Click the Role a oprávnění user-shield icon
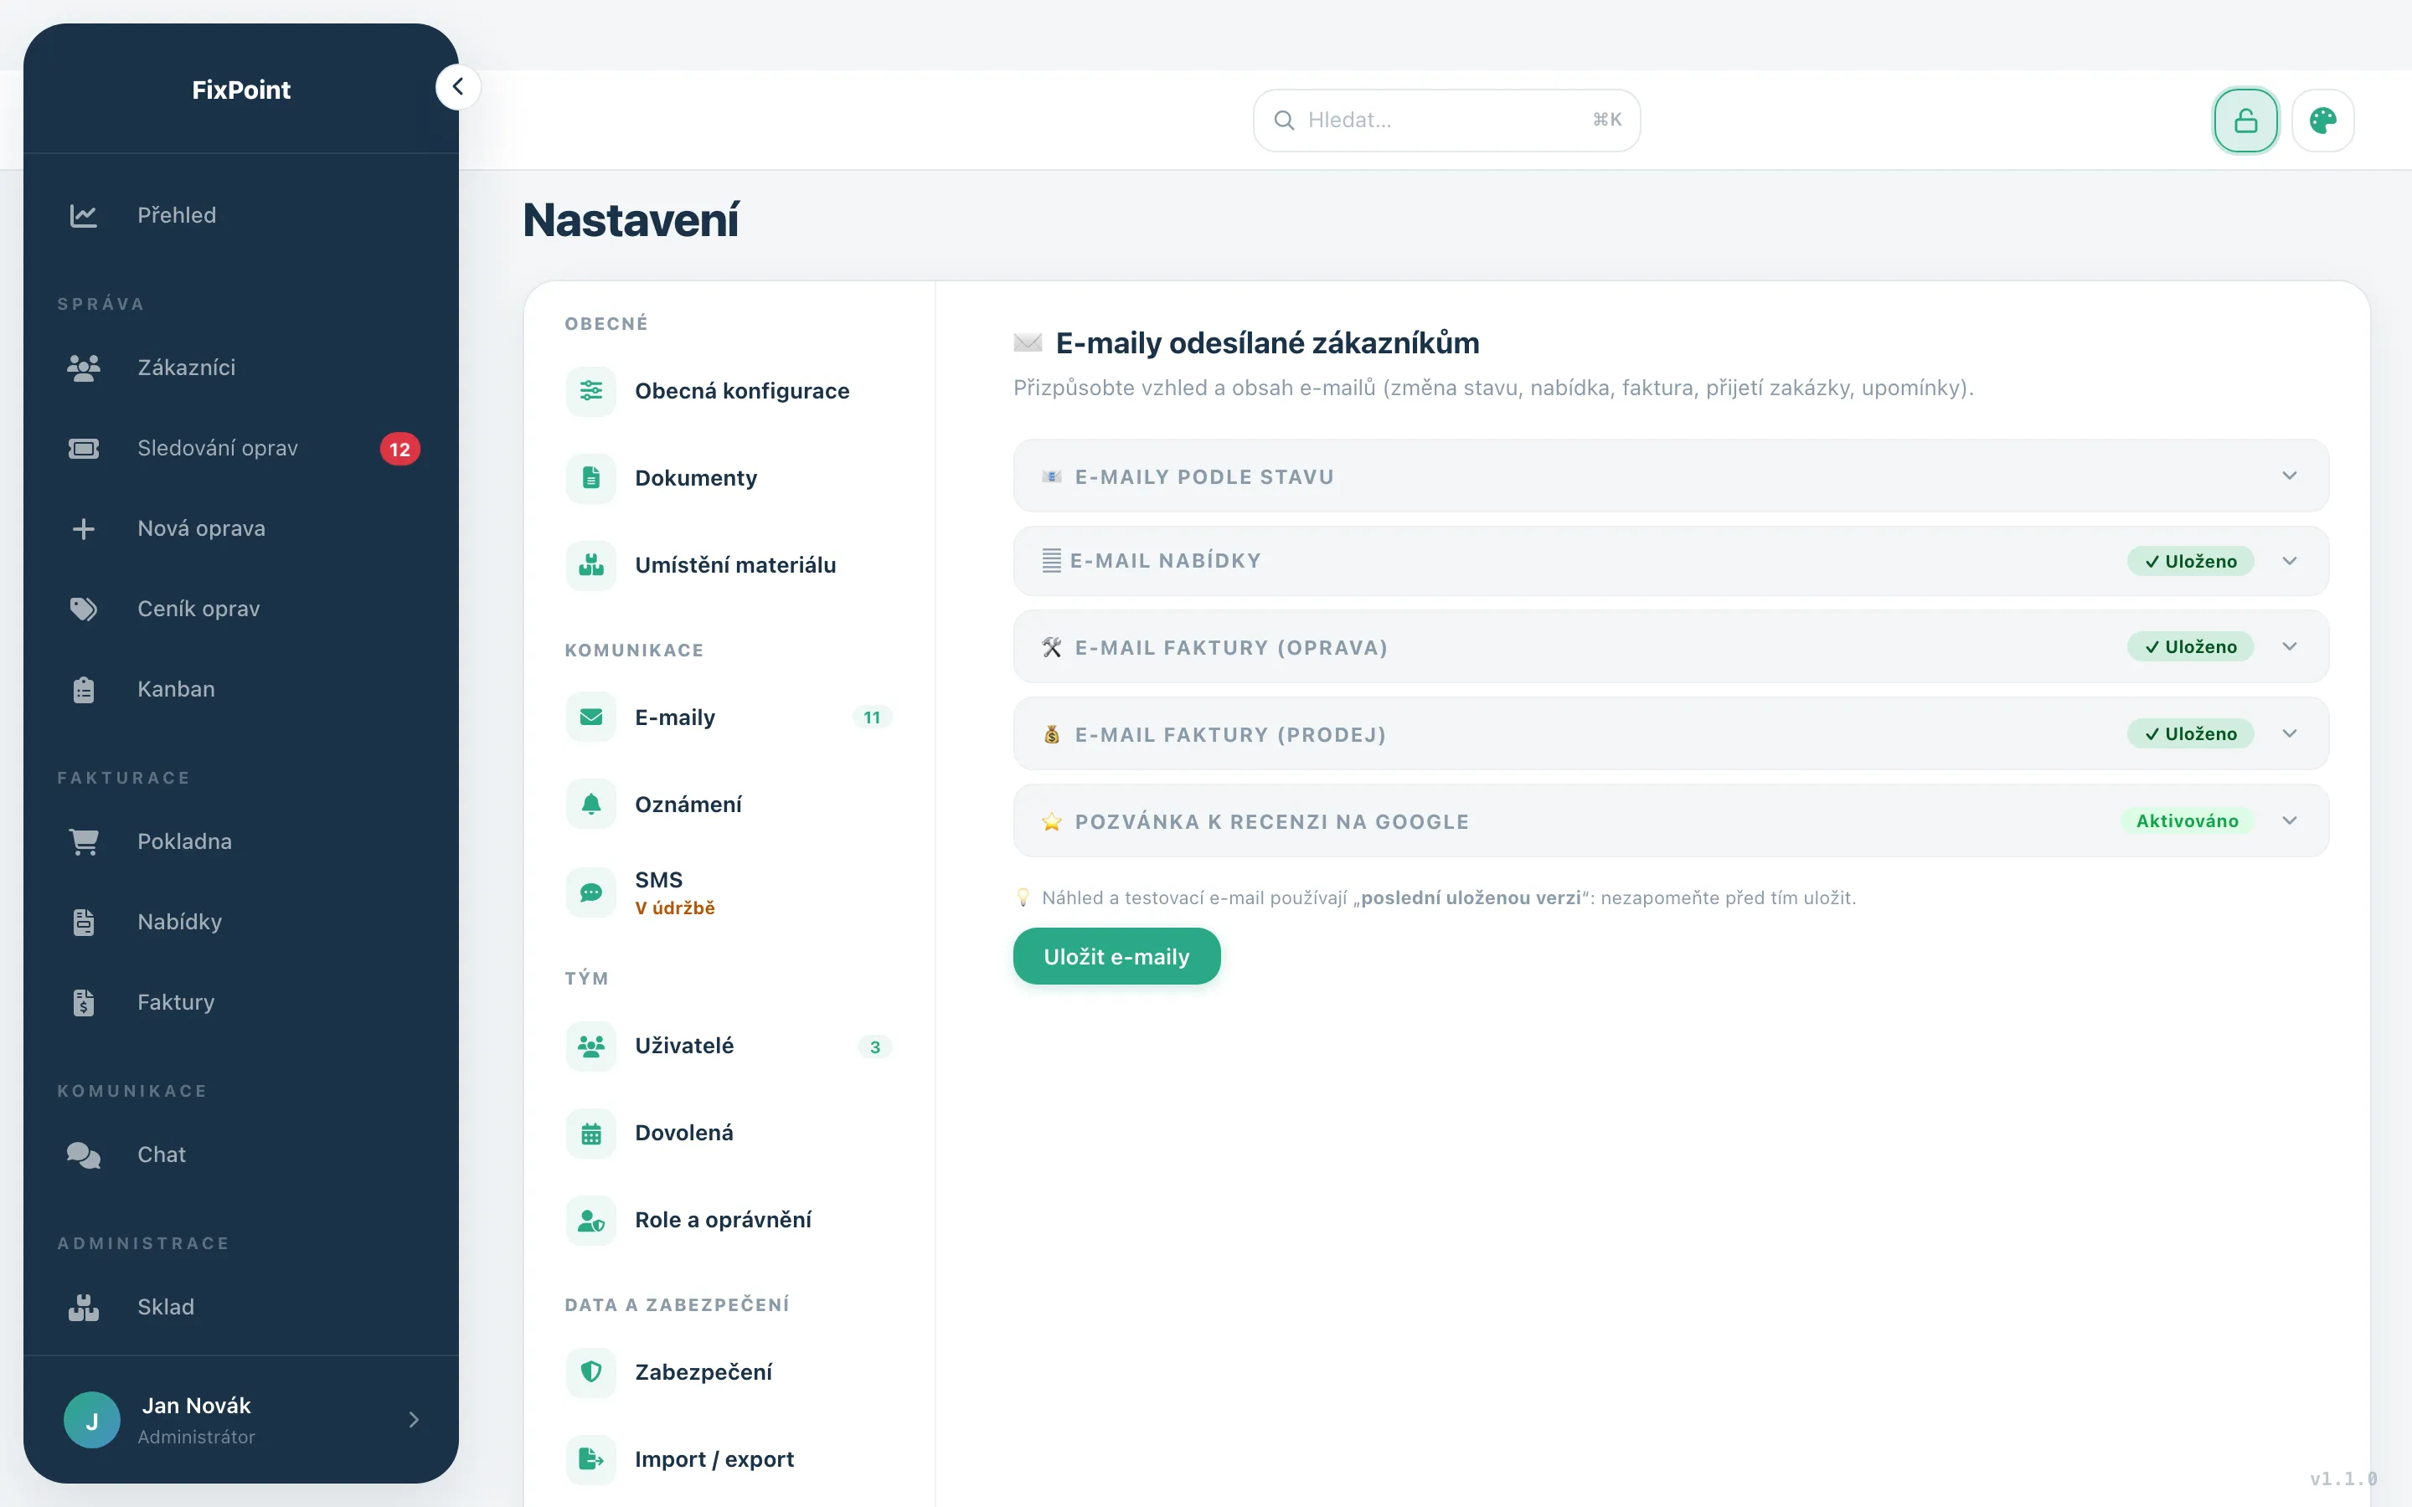2412x1507 pixels. [x=591, y=1220]
